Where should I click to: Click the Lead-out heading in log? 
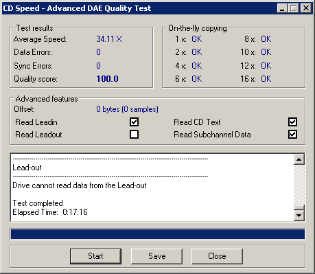click(x=27, y=168)
